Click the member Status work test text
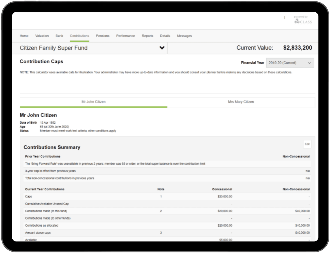 (78, 131)
